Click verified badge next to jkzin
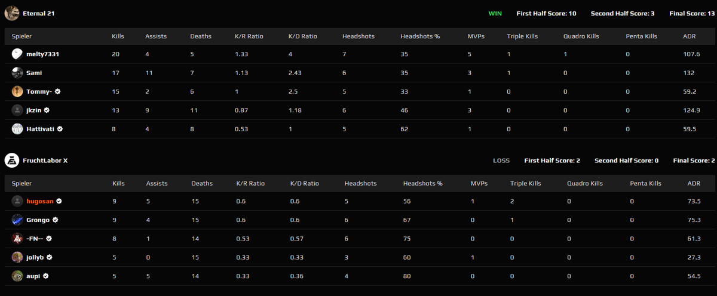 (x=47, y=110)
